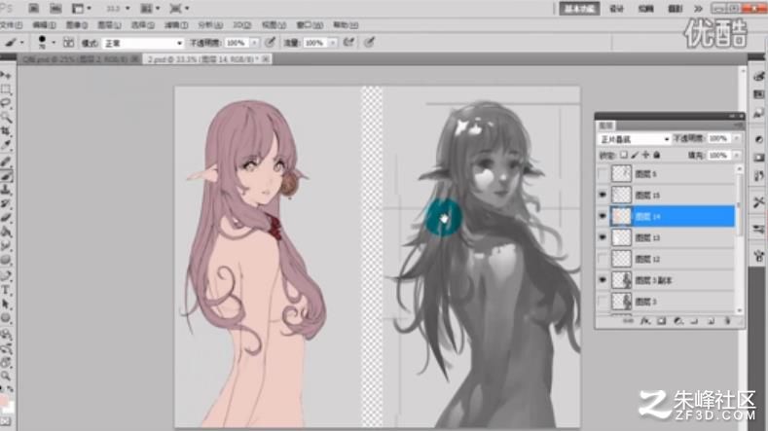Toggle the brush panel icon in the options bar
The width and height of the screenshot is (768, 431).
(x=68, y=43)
